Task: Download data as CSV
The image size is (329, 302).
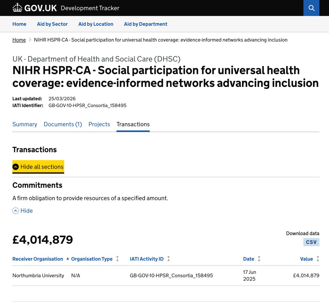Action: [311, 242]
